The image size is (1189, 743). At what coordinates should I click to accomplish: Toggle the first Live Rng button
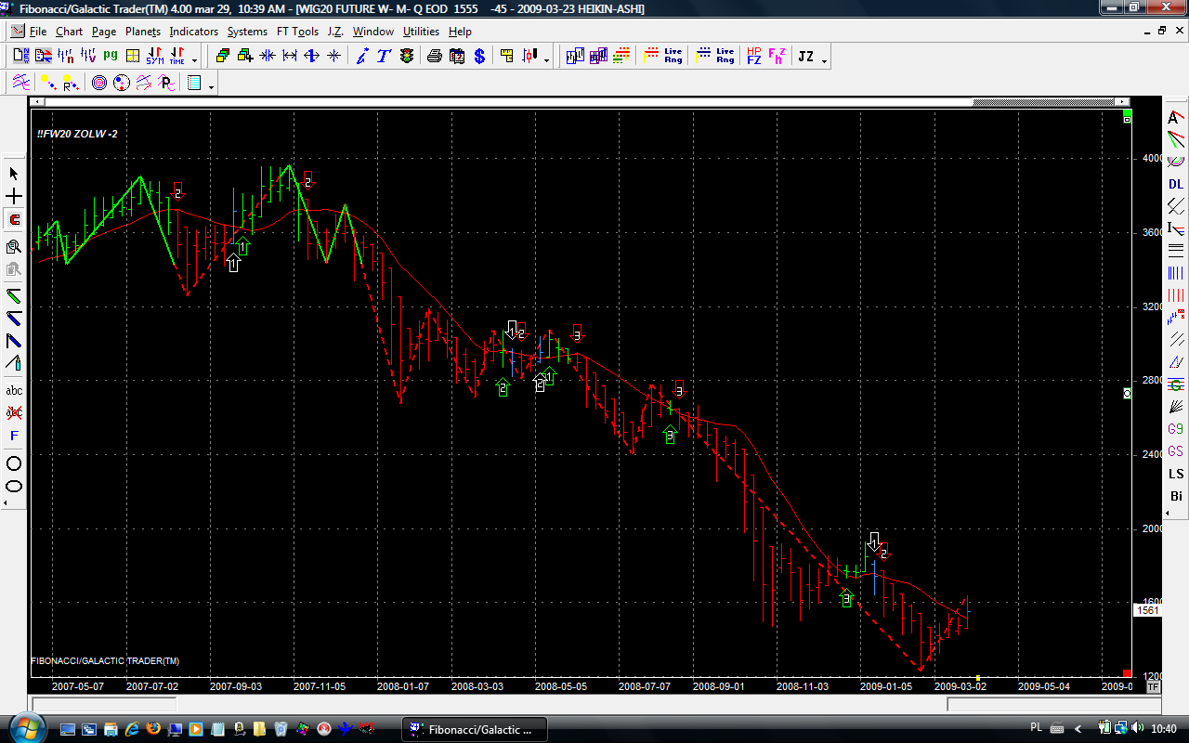(x=673, y=57)
